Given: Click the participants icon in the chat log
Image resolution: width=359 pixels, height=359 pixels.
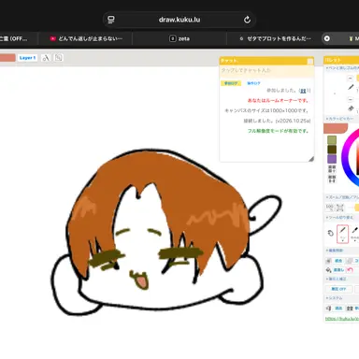Looking at the screenshot, I should pyautogui.click(x=303, y=91).
